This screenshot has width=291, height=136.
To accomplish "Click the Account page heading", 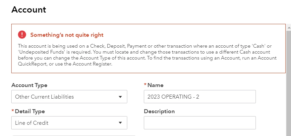I will pos(29,10).
